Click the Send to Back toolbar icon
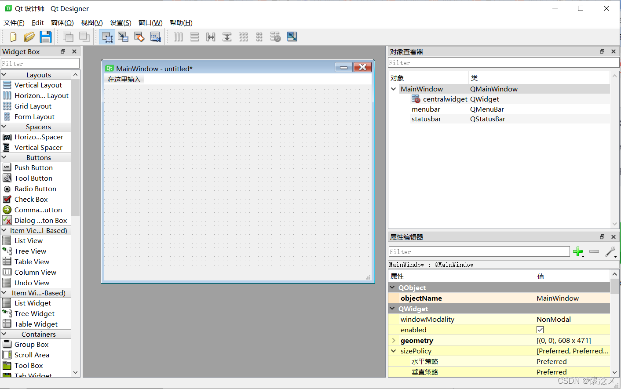The width and height of the screenshot is (621, 389). point(68,37)
